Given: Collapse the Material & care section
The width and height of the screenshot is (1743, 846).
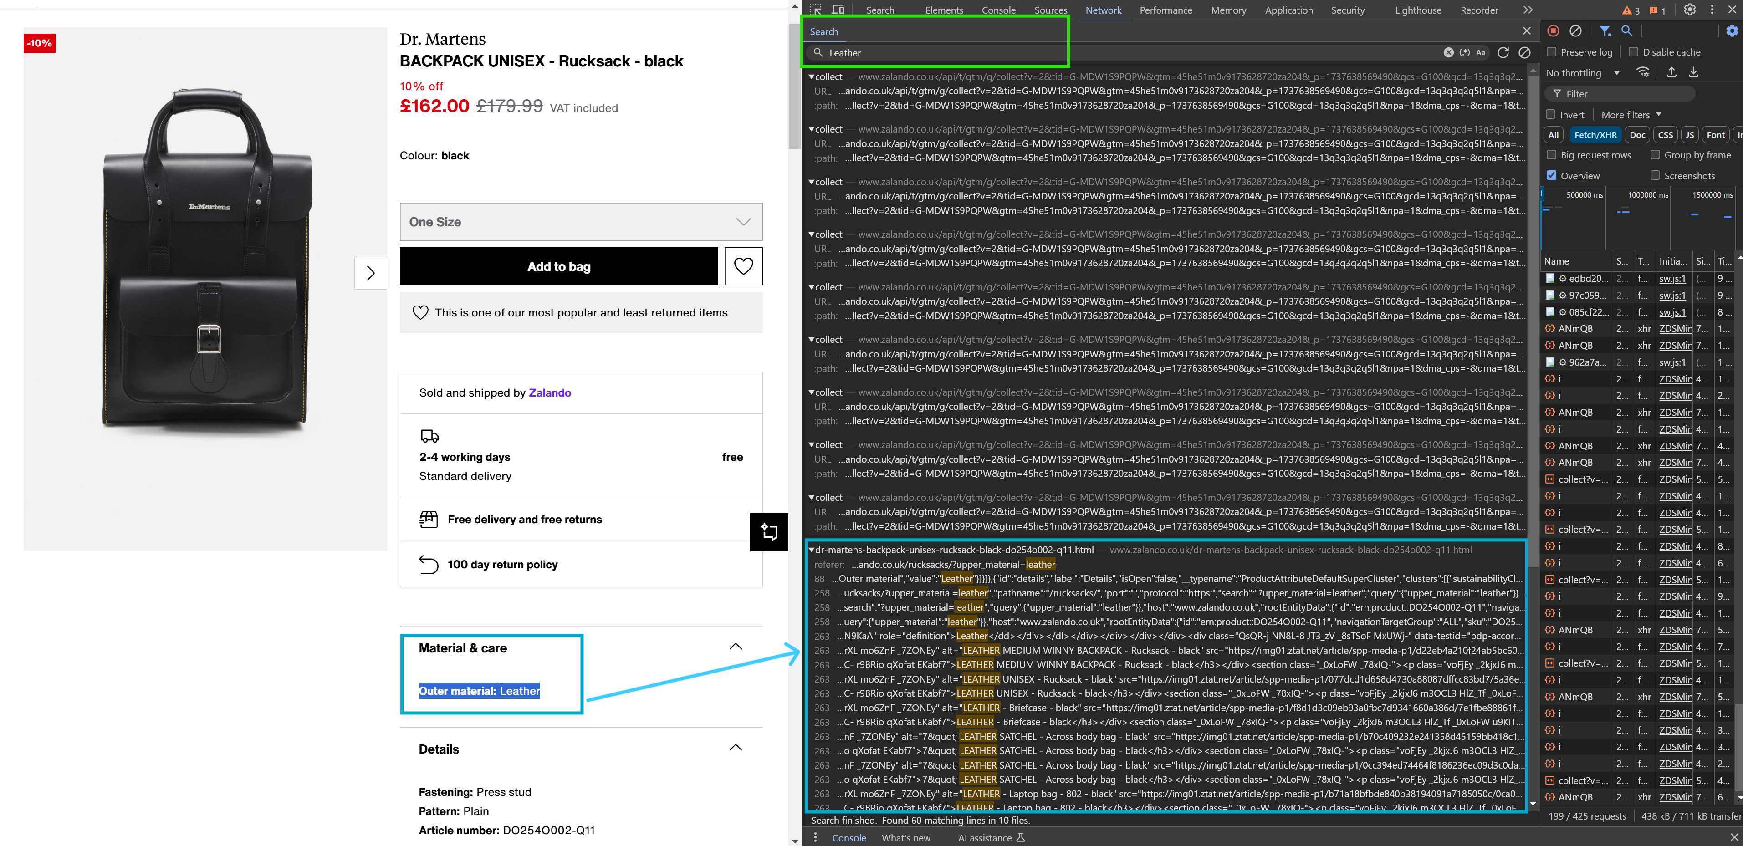Looking at the screenshot, I should pos(736,647).
